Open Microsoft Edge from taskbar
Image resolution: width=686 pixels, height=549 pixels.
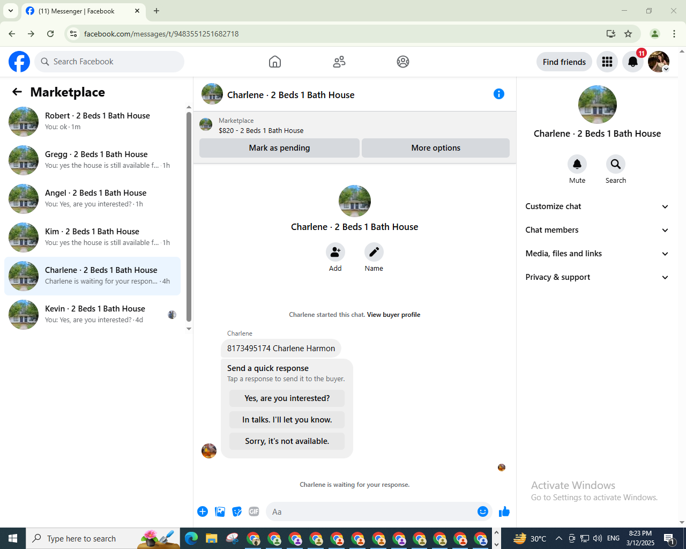tap(191, 538)
